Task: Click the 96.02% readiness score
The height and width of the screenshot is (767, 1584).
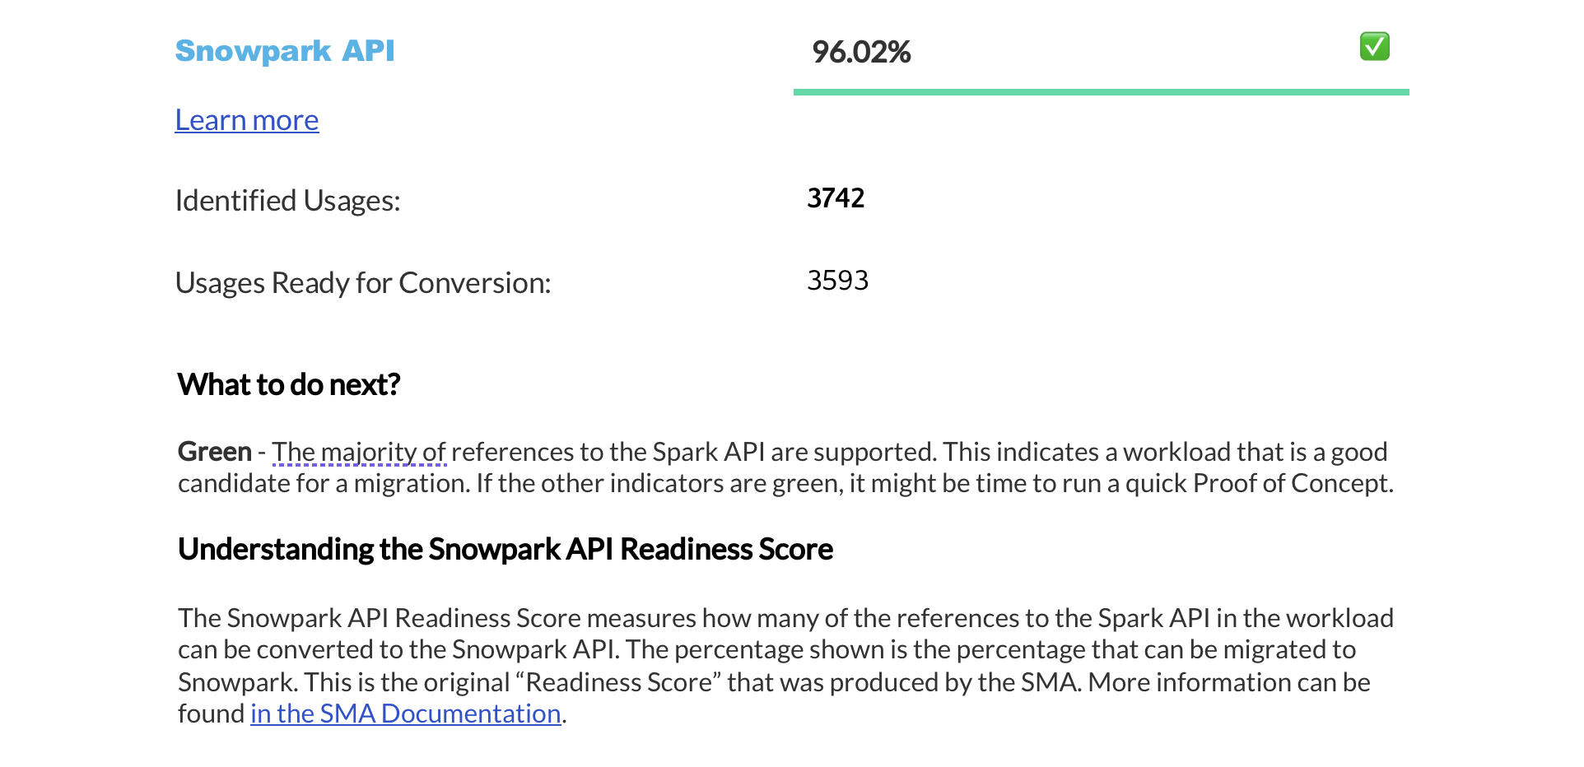Action: click(860, 53)
